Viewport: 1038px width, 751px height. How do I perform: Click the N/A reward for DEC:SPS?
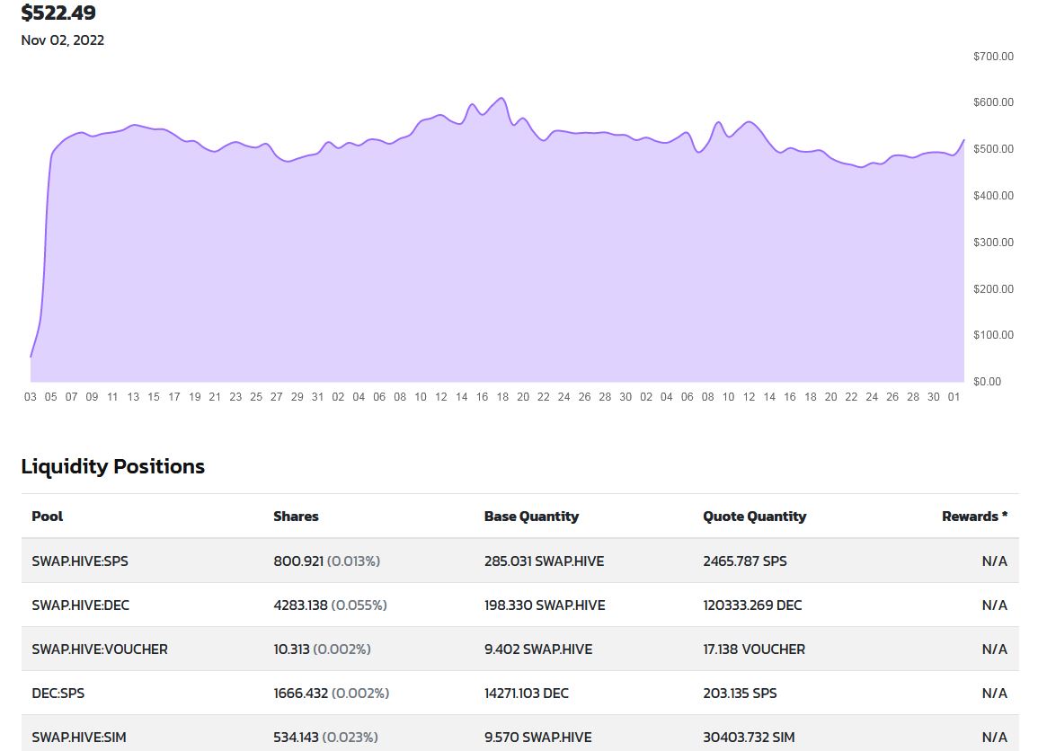tap(994, 693)
